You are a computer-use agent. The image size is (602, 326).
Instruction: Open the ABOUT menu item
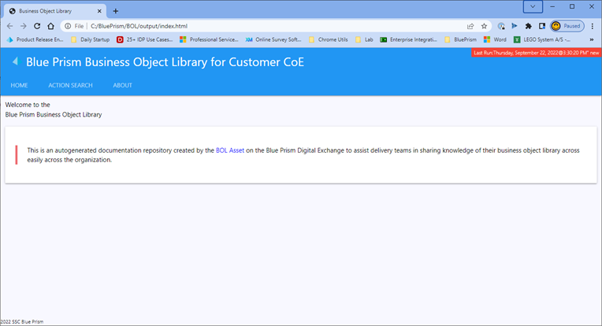pyautogui.click(x=122, y=85)
